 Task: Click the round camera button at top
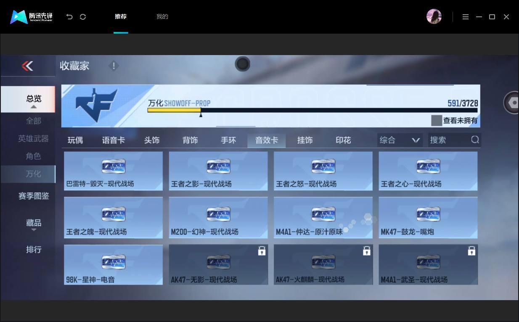242,64
